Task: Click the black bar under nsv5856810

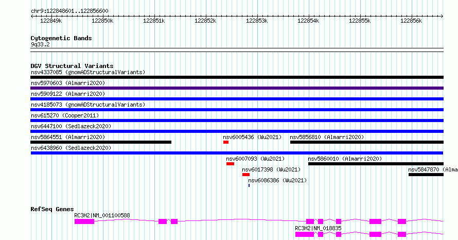Action: 367,142
